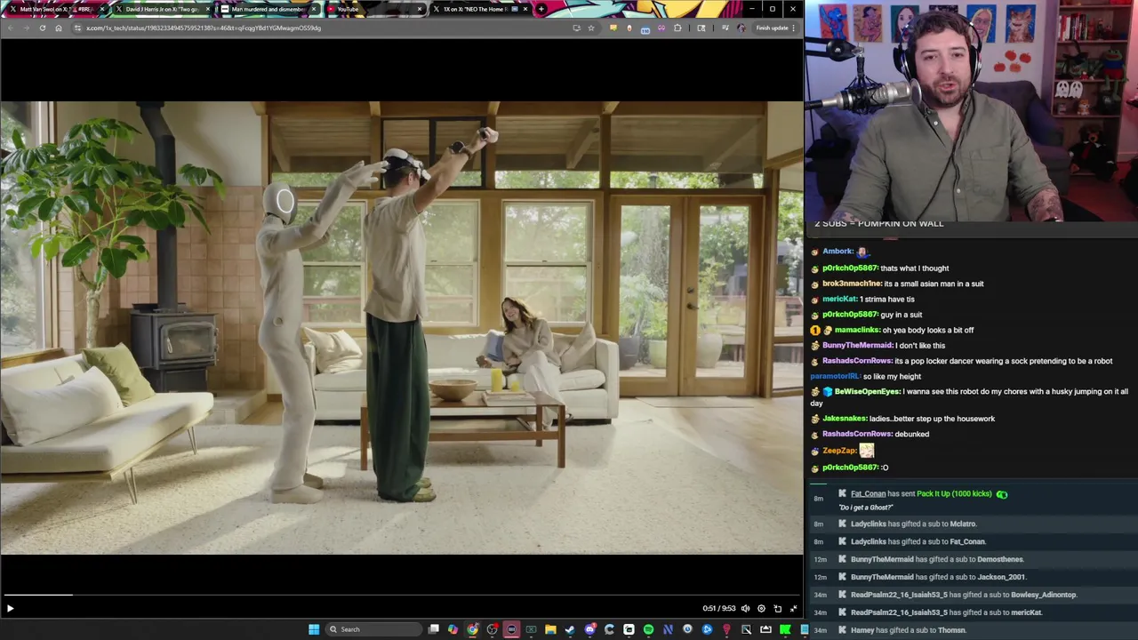Exit fullscreen video mode
This screenshot has width=1138, height=640.
(793, 609)
